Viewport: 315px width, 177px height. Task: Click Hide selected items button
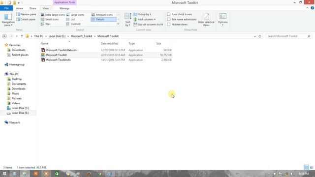point(206,20)
